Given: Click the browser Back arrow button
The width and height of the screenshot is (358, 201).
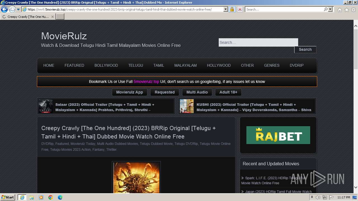Looking at the screenshot, I should pyautogui.click(x=4, y=9).
